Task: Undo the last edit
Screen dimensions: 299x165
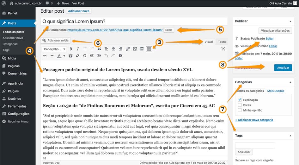Action: point(106,56)
